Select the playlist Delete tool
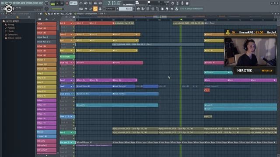 click(x=52, y=14)
